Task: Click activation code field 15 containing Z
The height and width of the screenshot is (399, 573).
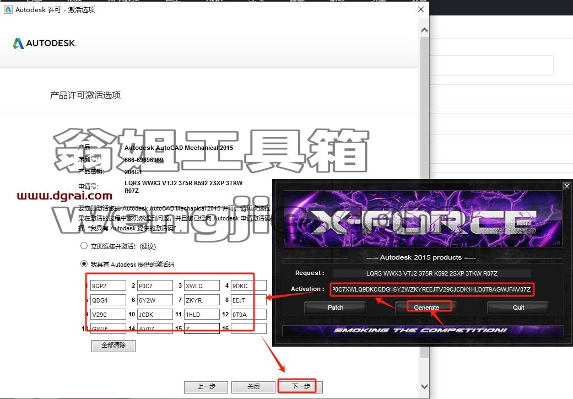Action: click(202, 328)
